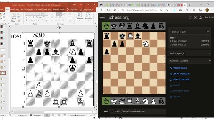Open the Editando dropdown in PowerPoint ribbon

89,17
